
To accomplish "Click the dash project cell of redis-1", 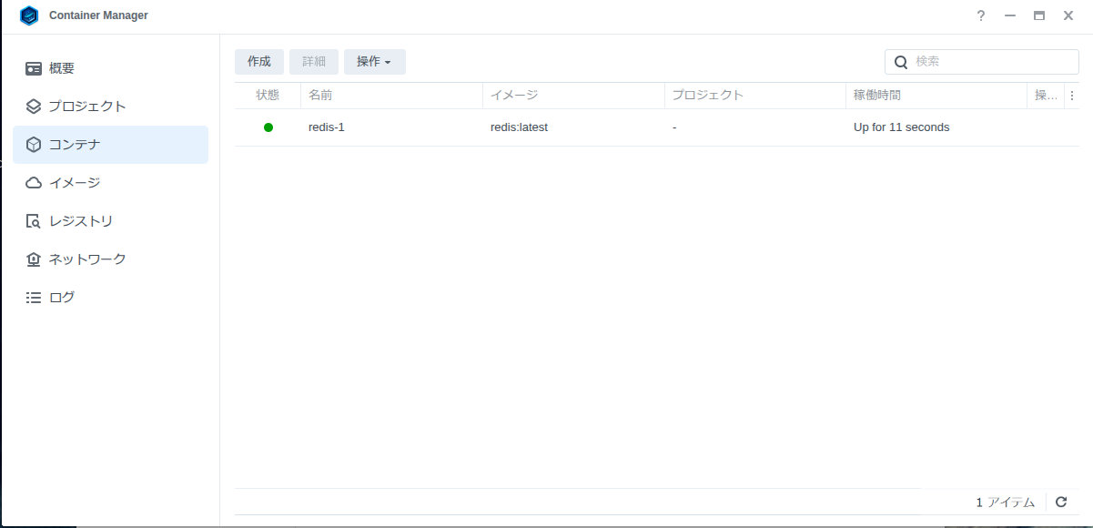I will (x=674, y=127).
